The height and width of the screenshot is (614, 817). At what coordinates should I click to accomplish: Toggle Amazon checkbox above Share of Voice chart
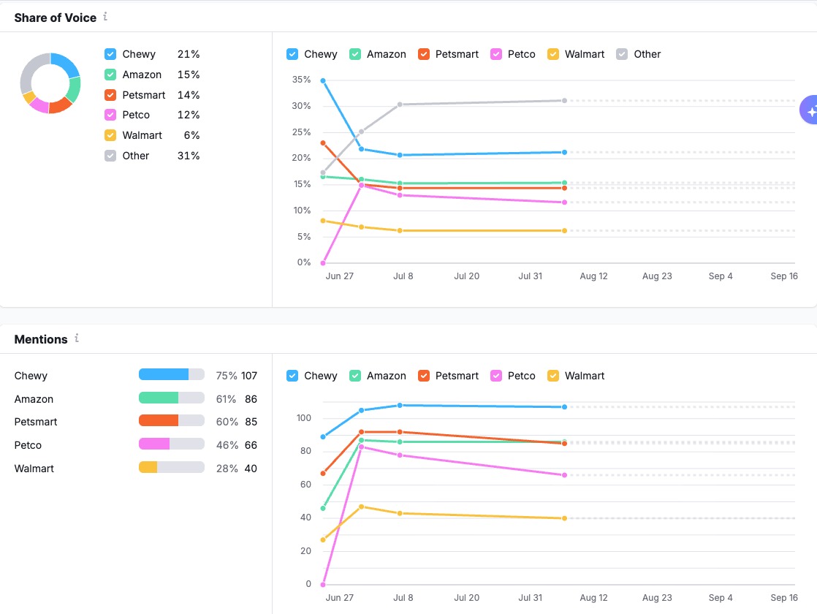(x=355, y=54)
